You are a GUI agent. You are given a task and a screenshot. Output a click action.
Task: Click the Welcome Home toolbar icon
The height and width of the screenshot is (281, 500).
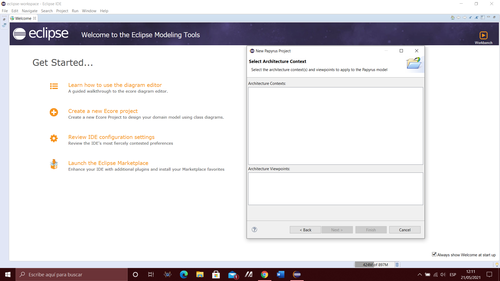click(453, 18)
